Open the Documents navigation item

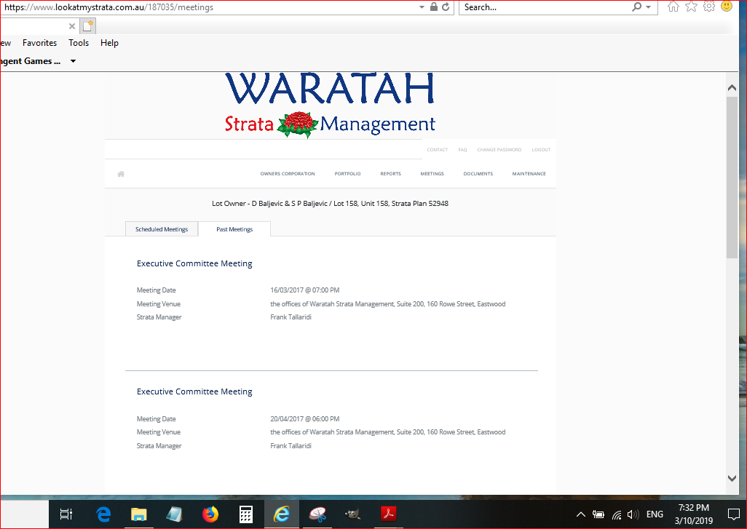pyautogui.click(x=478, y=174)
